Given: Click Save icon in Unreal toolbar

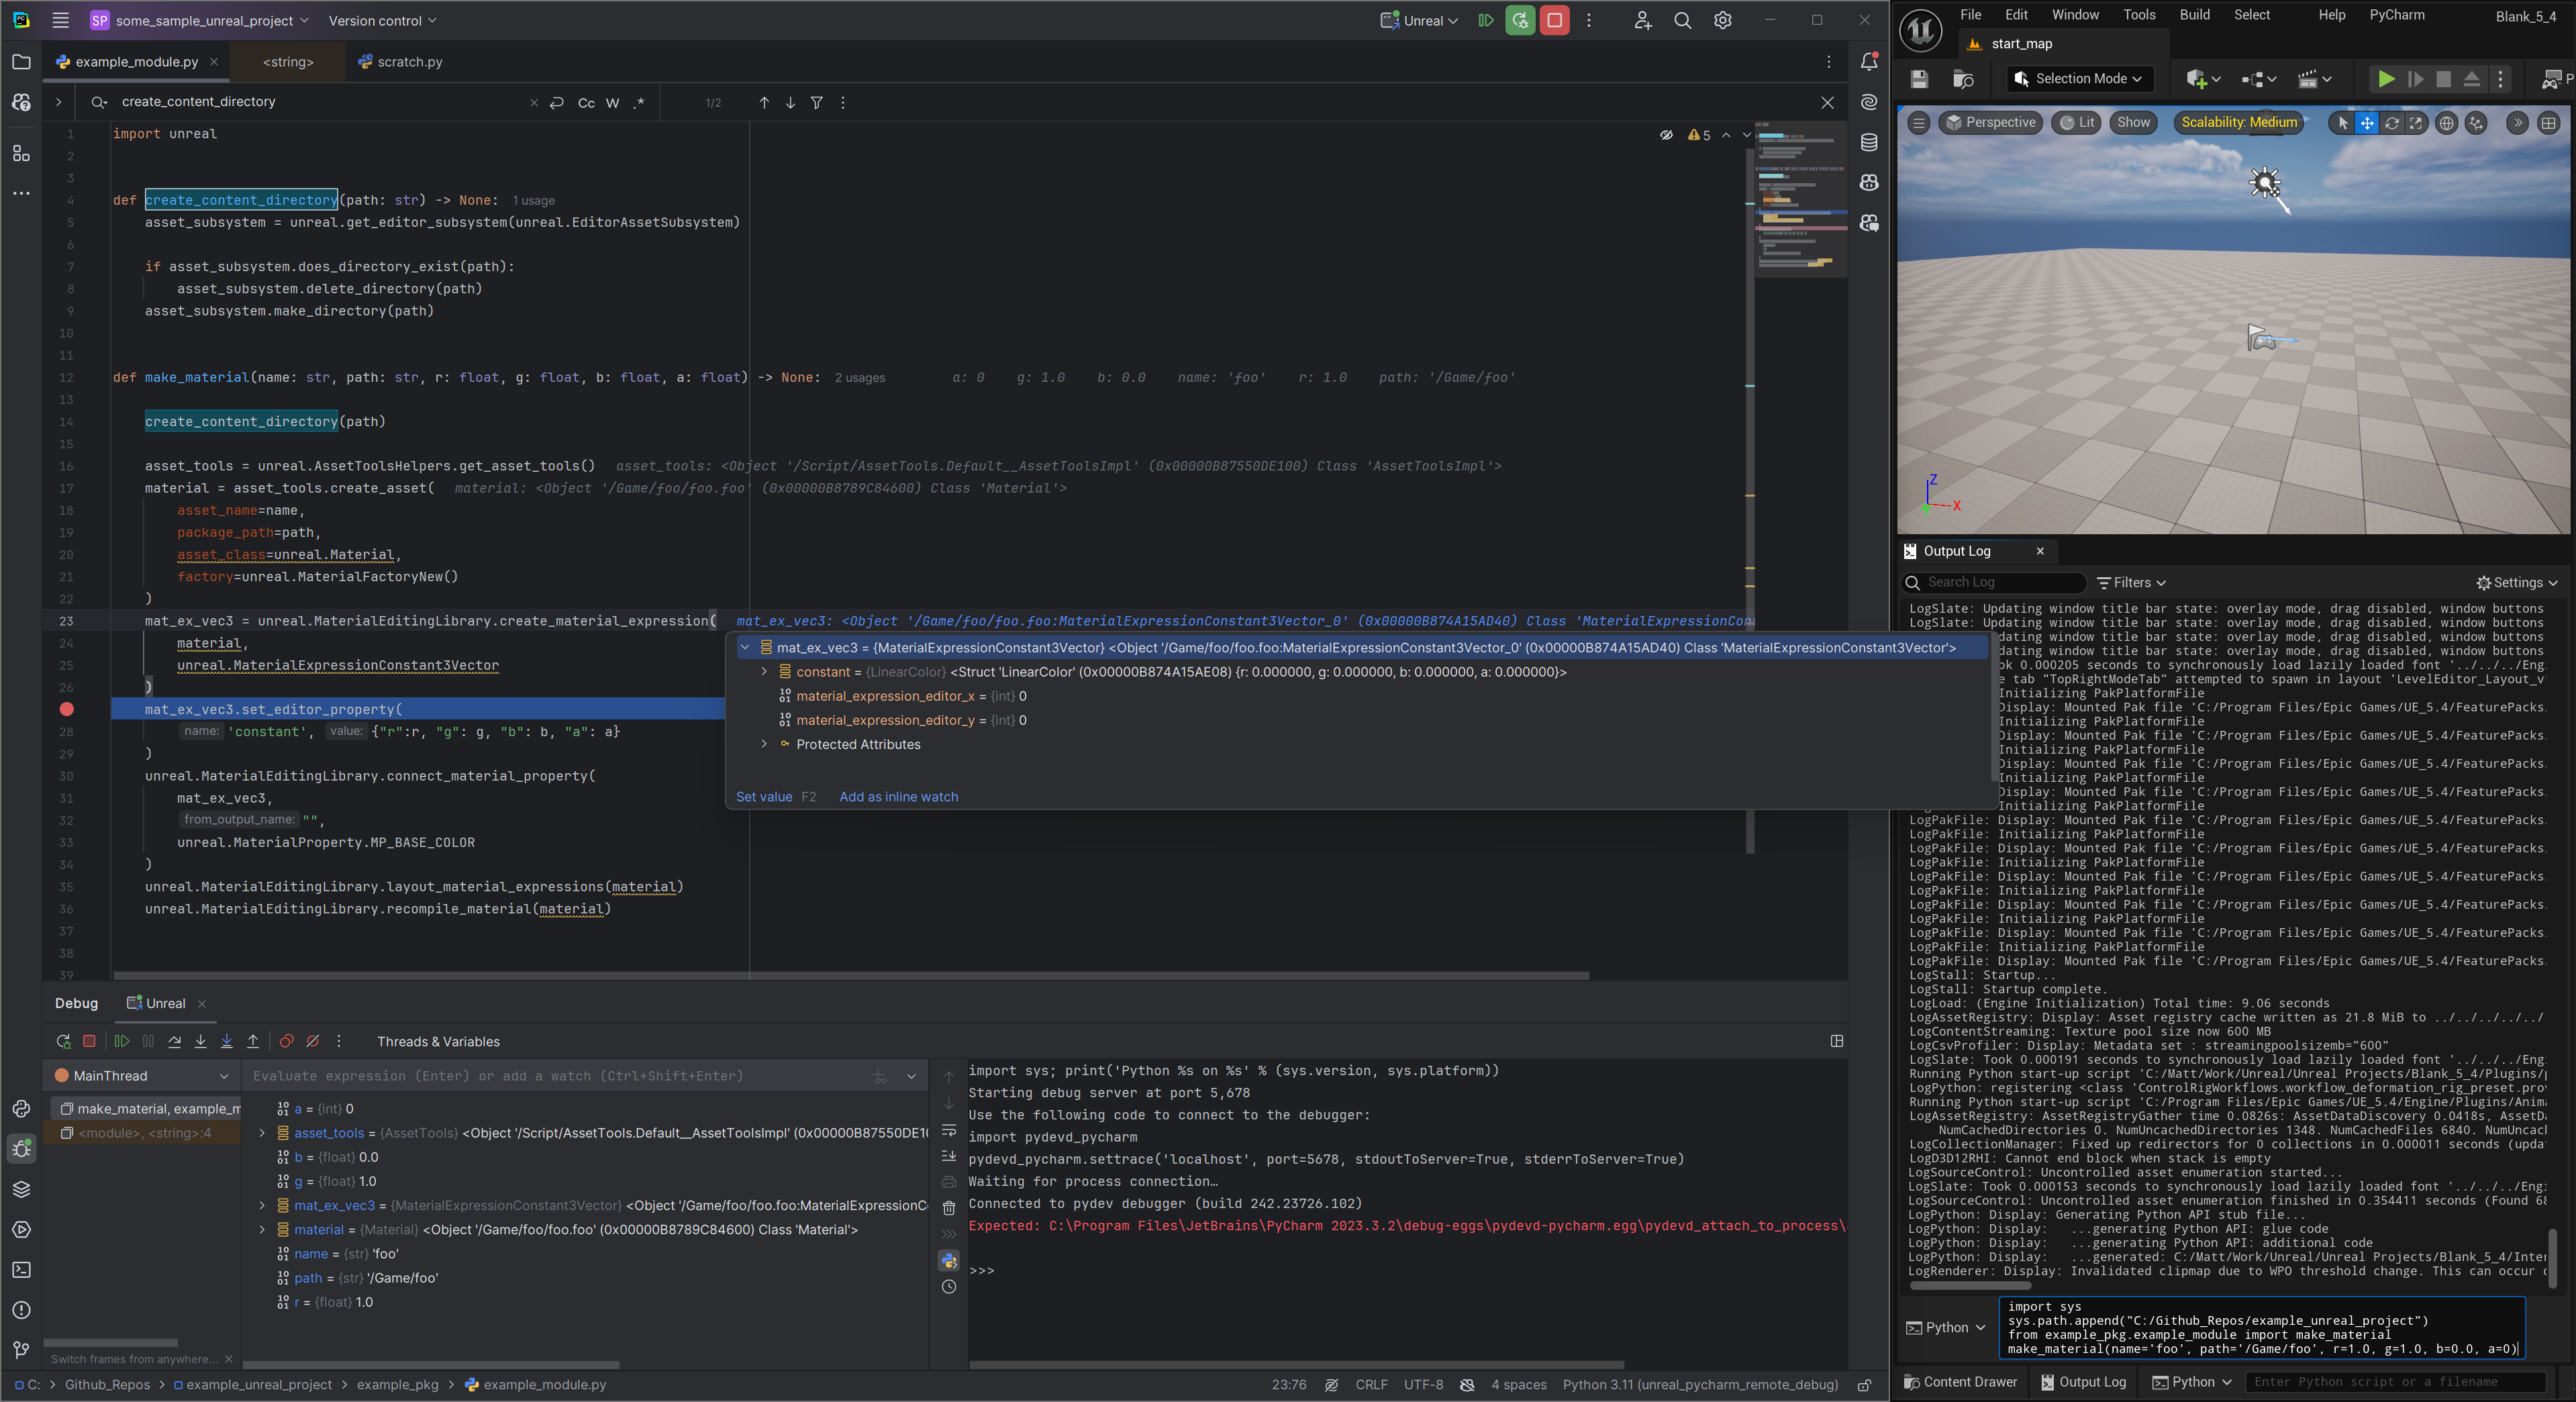Looking at the screenshot, I should (1919, 79).
